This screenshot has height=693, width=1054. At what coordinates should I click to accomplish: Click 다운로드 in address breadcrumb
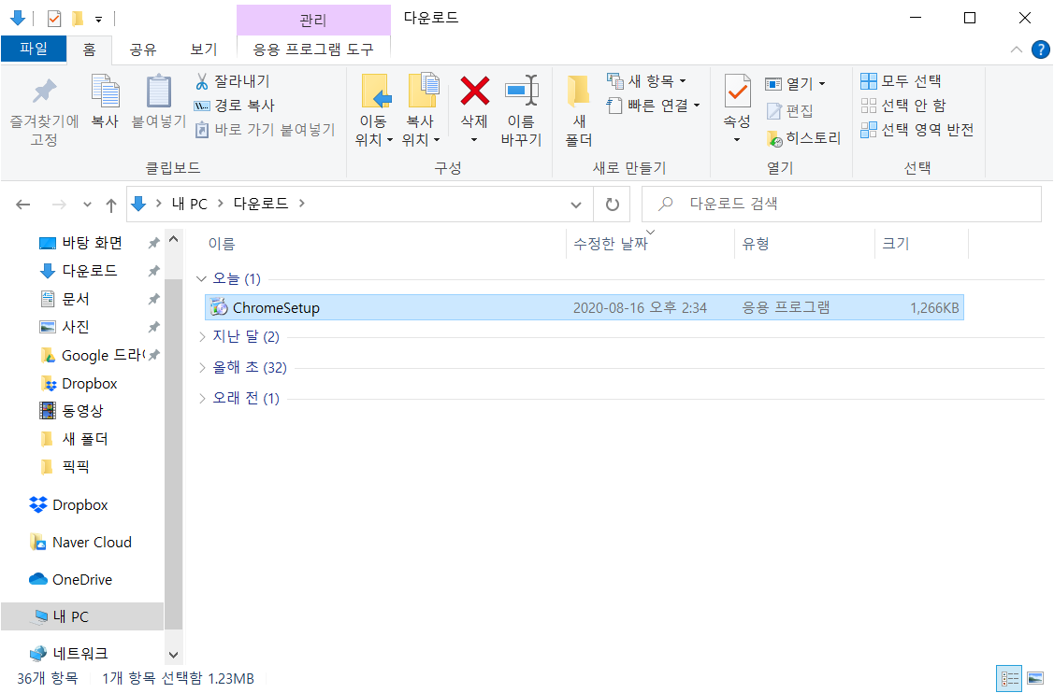(x=261, y=204)
